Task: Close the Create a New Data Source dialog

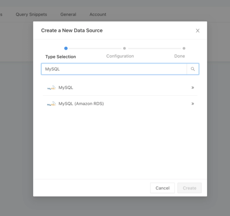Action: (198, 31)
